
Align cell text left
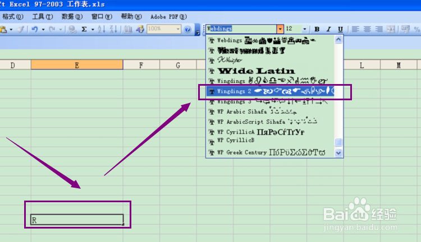[x=355, y=29]
